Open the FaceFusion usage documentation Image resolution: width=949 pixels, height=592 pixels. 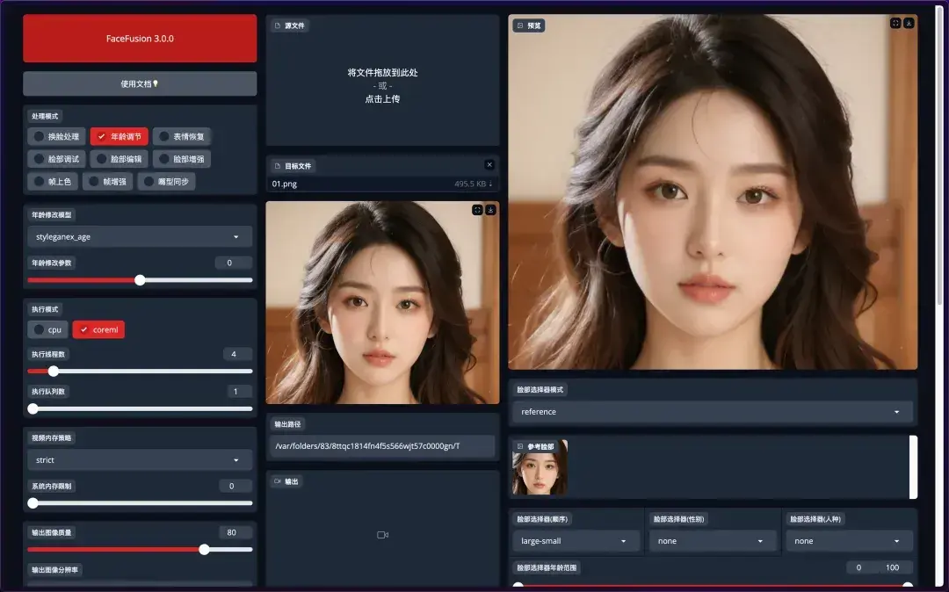click(140, 83)
